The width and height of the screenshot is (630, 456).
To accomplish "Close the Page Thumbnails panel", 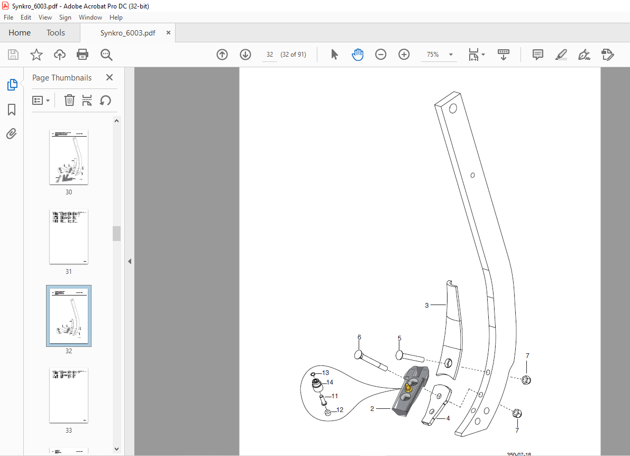I will click(x=109, y=77).
